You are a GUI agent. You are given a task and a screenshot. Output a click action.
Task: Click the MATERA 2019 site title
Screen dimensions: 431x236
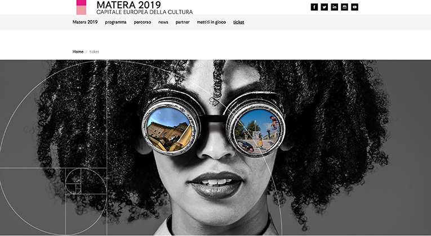click(x=128, y=4)
